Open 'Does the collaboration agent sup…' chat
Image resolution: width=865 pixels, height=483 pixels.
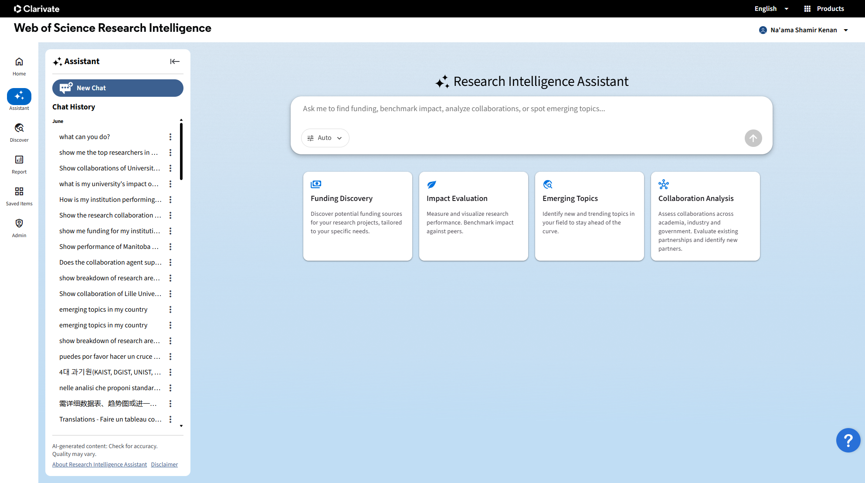click(110, 262)
